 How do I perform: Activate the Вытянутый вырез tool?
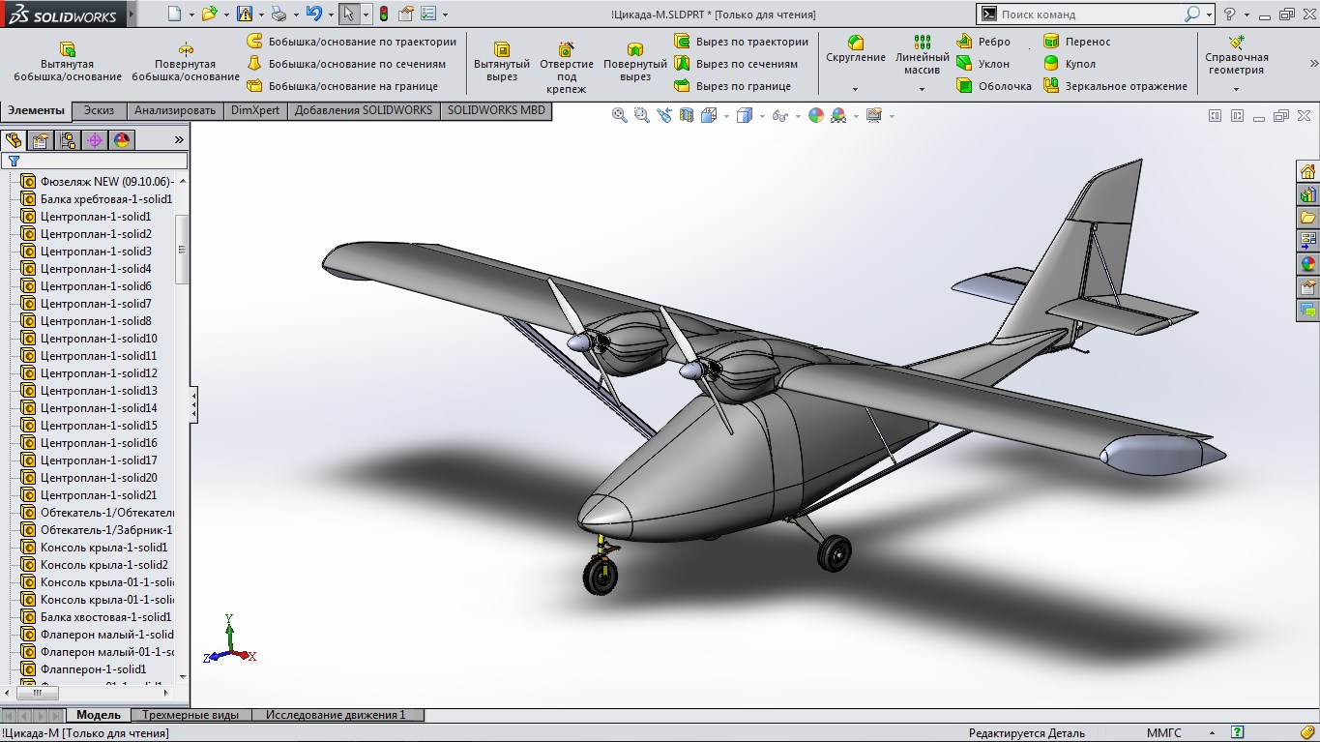(502, 62)
